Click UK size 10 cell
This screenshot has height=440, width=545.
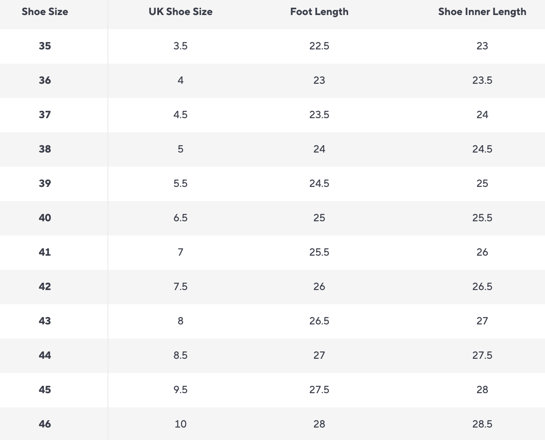pos(181,424)
